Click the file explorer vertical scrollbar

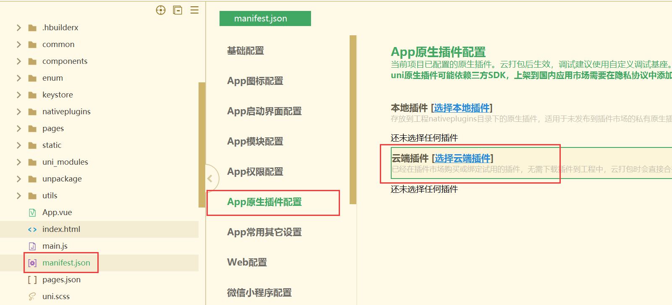coord(202,145)
